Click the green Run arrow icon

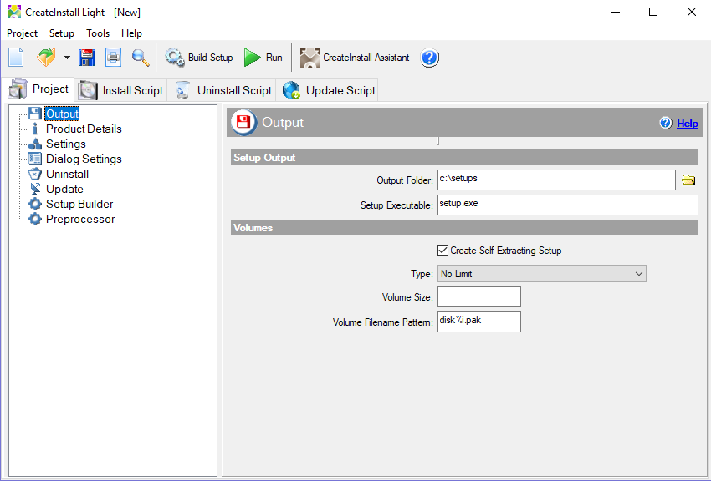click(252, 58)
